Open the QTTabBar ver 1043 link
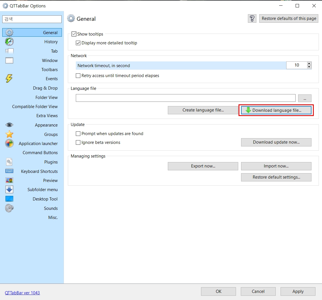 coord(22,293)
